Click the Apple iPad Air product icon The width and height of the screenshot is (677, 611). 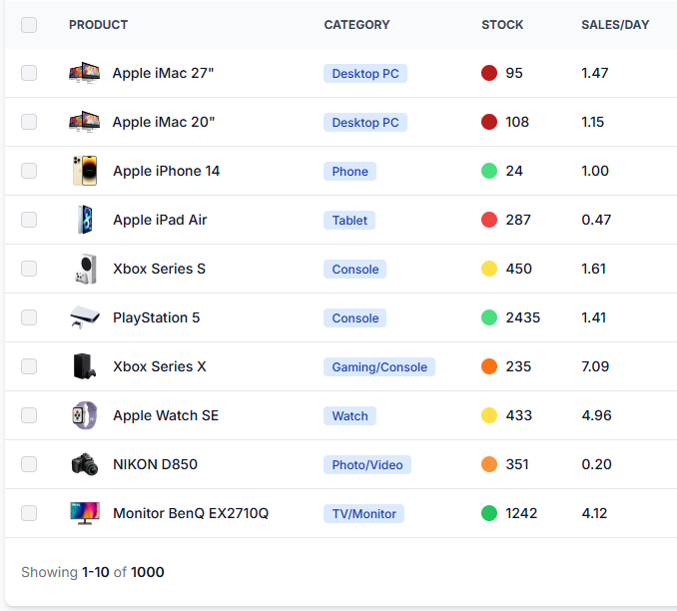84,220
